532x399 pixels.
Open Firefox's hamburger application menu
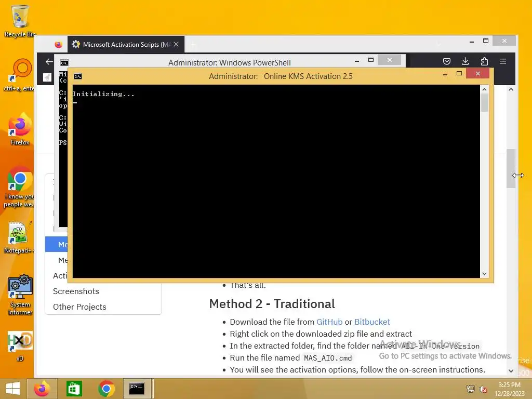503,61
